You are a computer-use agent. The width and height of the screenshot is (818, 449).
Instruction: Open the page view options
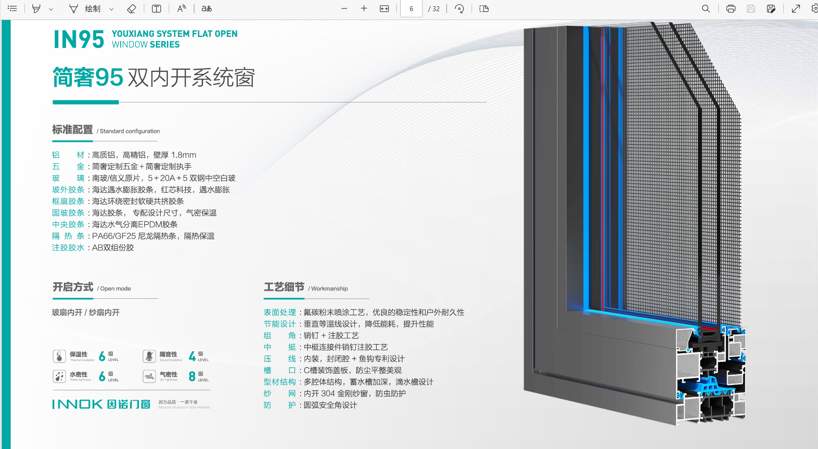(484, 8)
